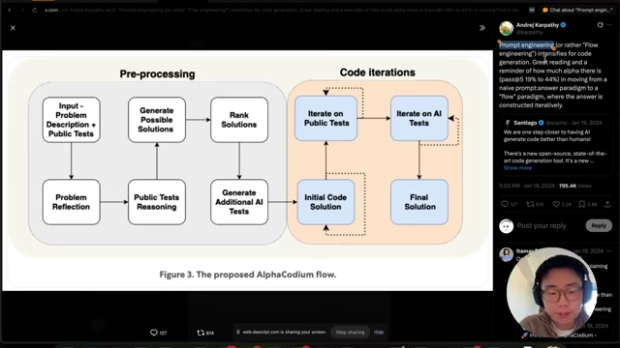The width and height of the screenshot is (620, 348).
Task: Go forward in browser history
Action: [22, 11]
